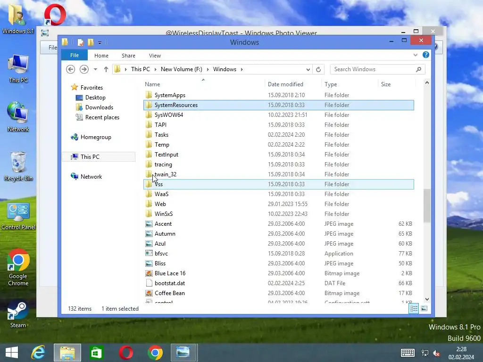
Task: Open the Control Panel desktop icon
Action: coord(18,216)
